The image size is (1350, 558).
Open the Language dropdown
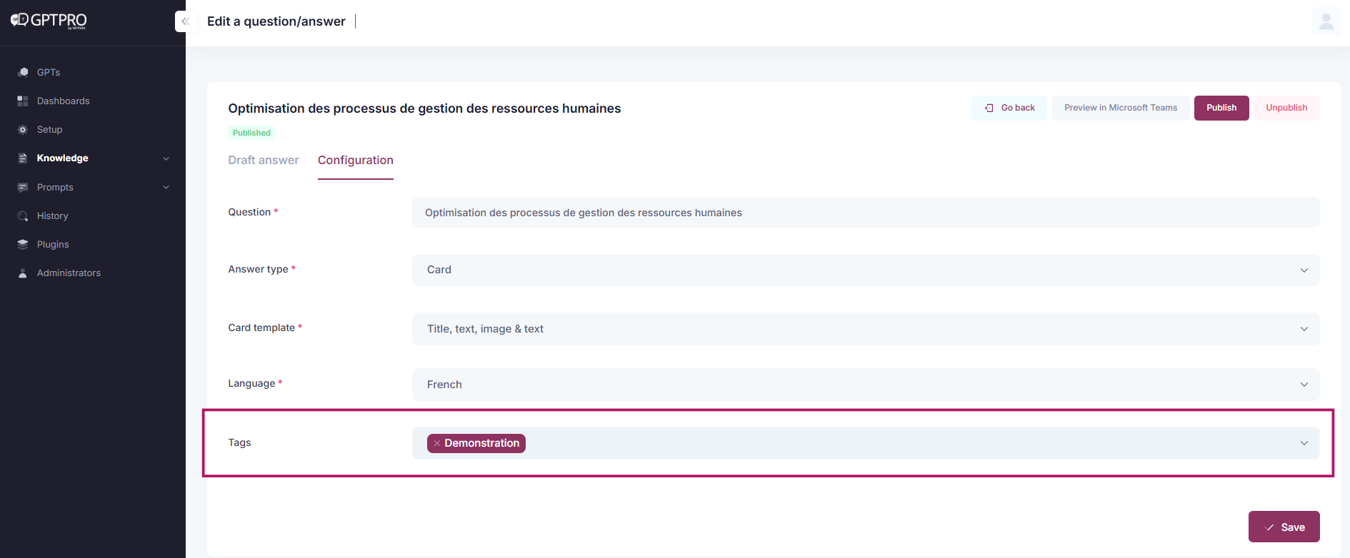865,385
